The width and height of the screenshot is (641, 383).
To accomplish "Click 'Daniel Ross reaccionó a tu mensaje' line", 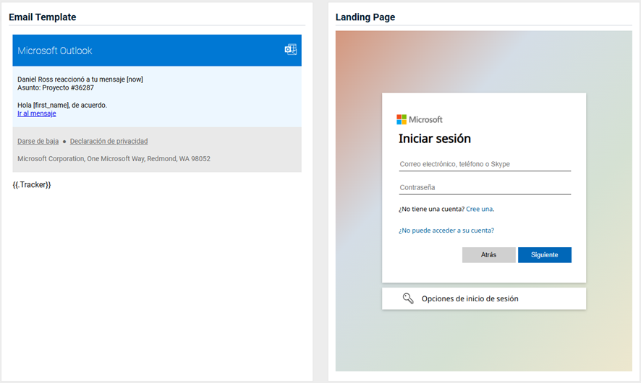I will pos(80,79).
